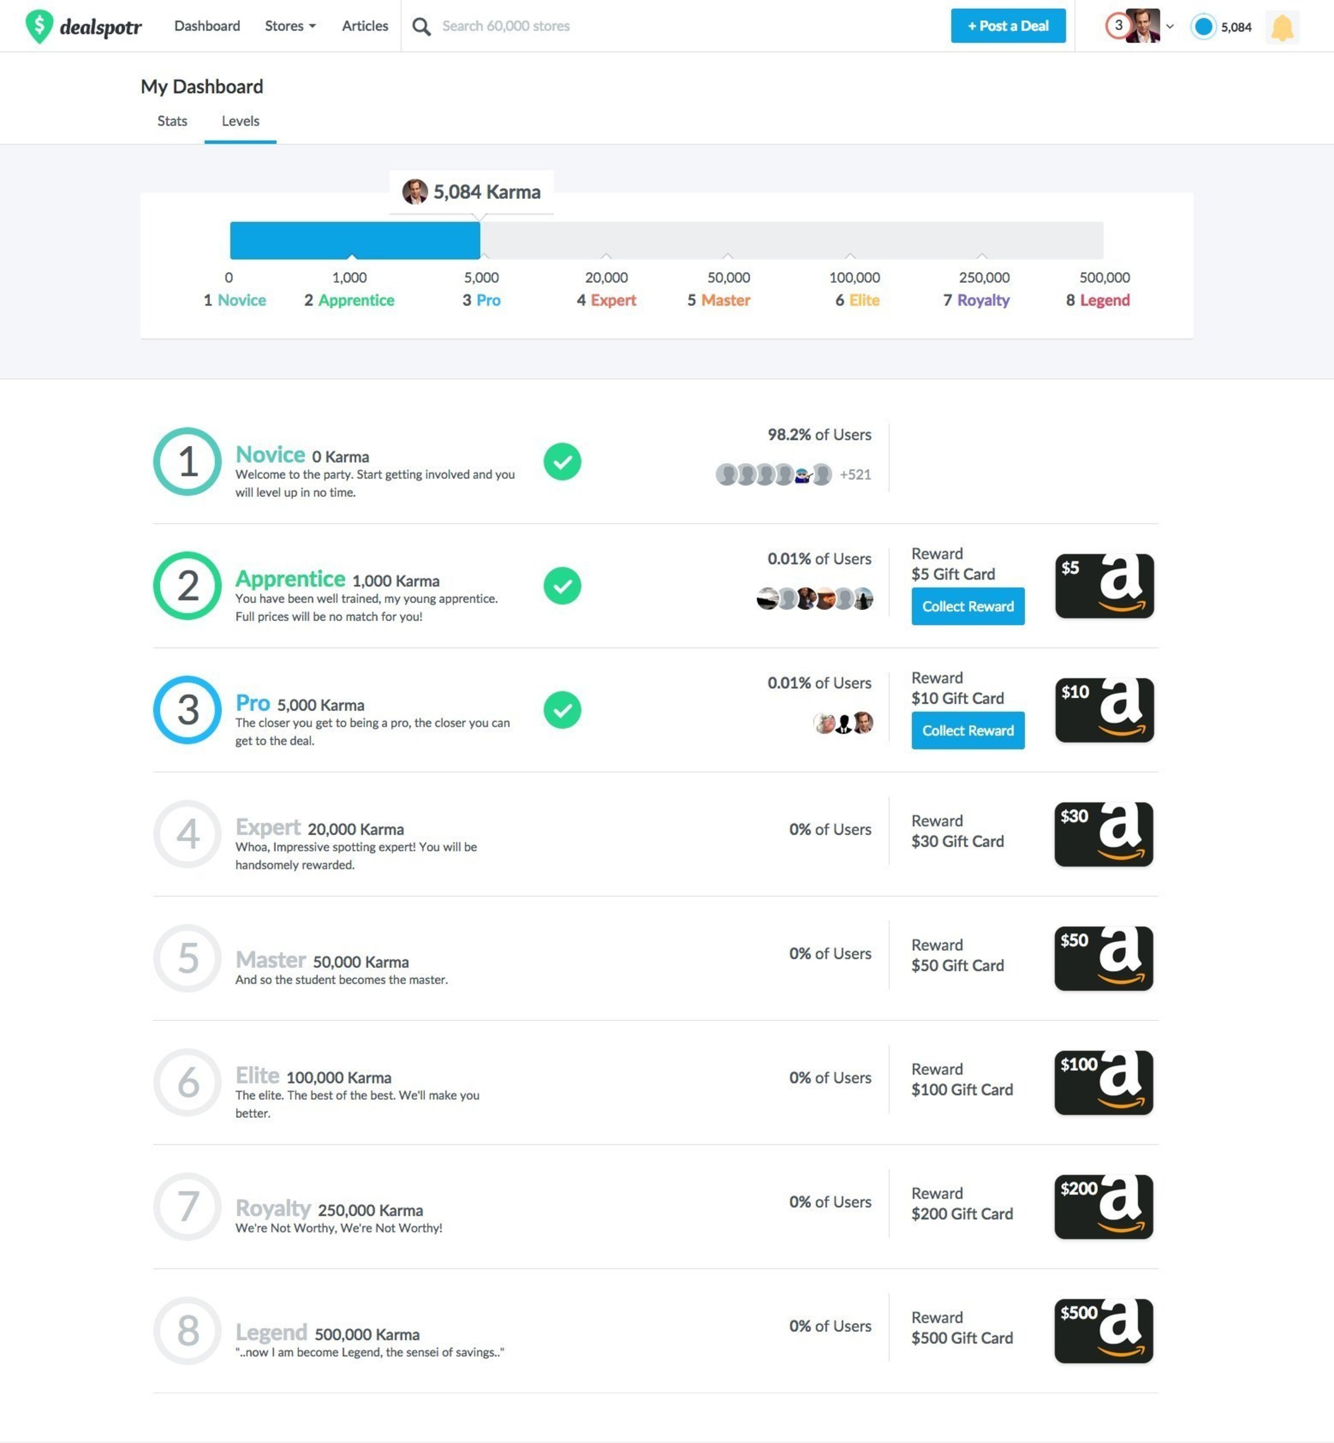The image size is (1334, 1443).
Task: Click the Apprentice level heading
Action: pyautogui.click(x=290, y=579)
